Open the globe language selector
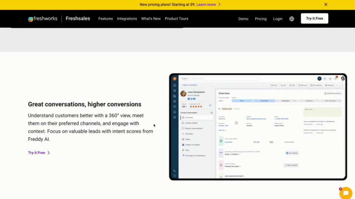This screenshot has height=199, width=355. tap(292, 19)
